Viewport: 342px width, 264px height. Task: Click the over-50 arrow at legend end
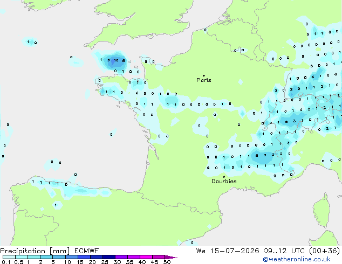point(171,257)
